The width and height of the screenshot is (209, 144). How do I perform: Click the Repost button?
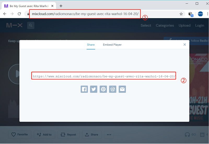[x=68, y=135]
